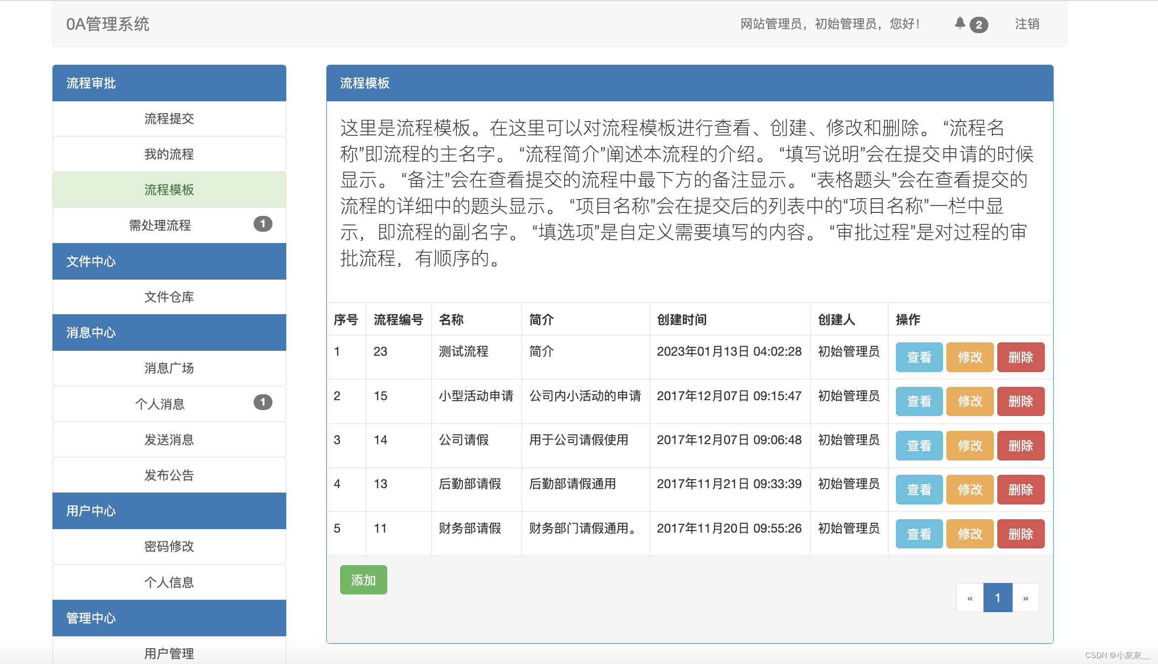The width and height of the screenshot is (1158, 664).
Task: Modify the 公司请假 template
Action: [970, 445]
